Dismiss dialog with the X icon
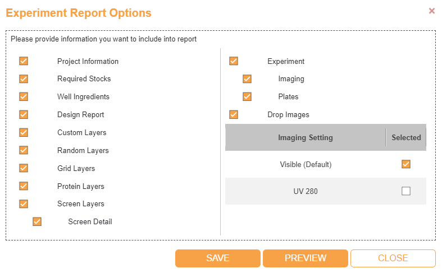Image resolution: width=442 pixels, height=273 pixels. click(x=432, y=11)
